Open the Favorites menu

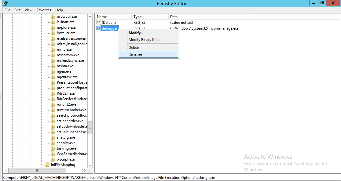pyautogui.click(x=43, y=10)
